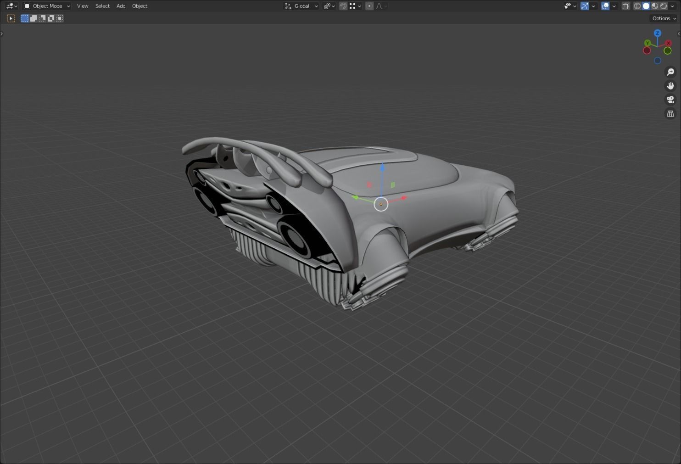
Task: Click the pan view hand icon
Action: click(670, 86)
